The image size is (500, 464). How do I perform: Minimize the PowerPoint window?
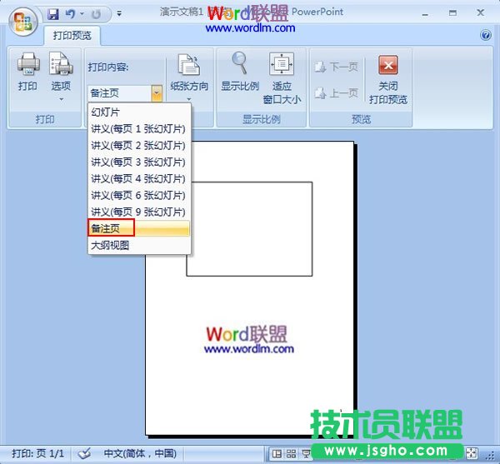(425, 13)
